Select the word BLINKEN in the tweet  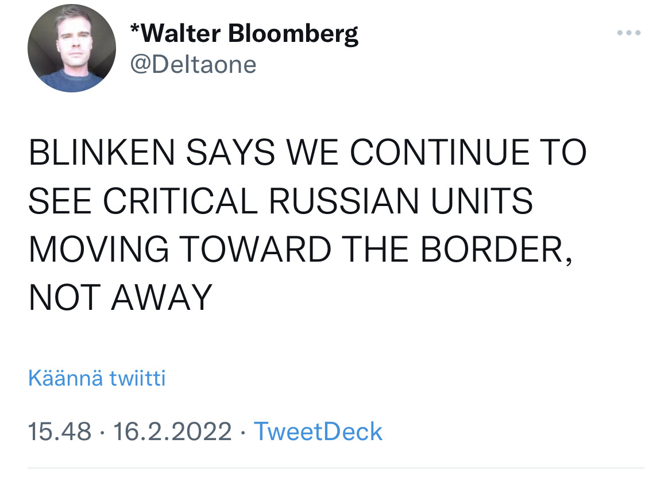[x=102, y=152]
